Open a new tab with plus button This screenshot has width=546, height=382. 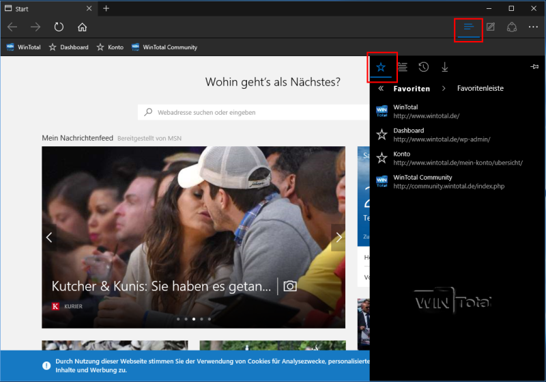tap(106, 8)
